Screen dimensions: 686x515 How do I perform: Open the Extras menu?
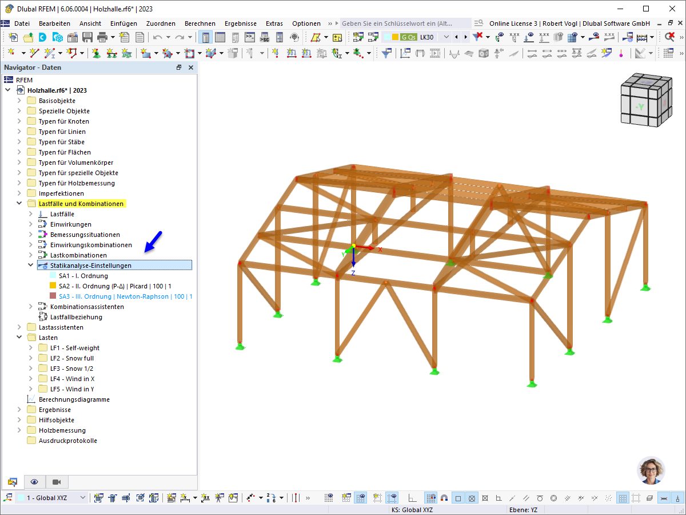pos(274,23)
